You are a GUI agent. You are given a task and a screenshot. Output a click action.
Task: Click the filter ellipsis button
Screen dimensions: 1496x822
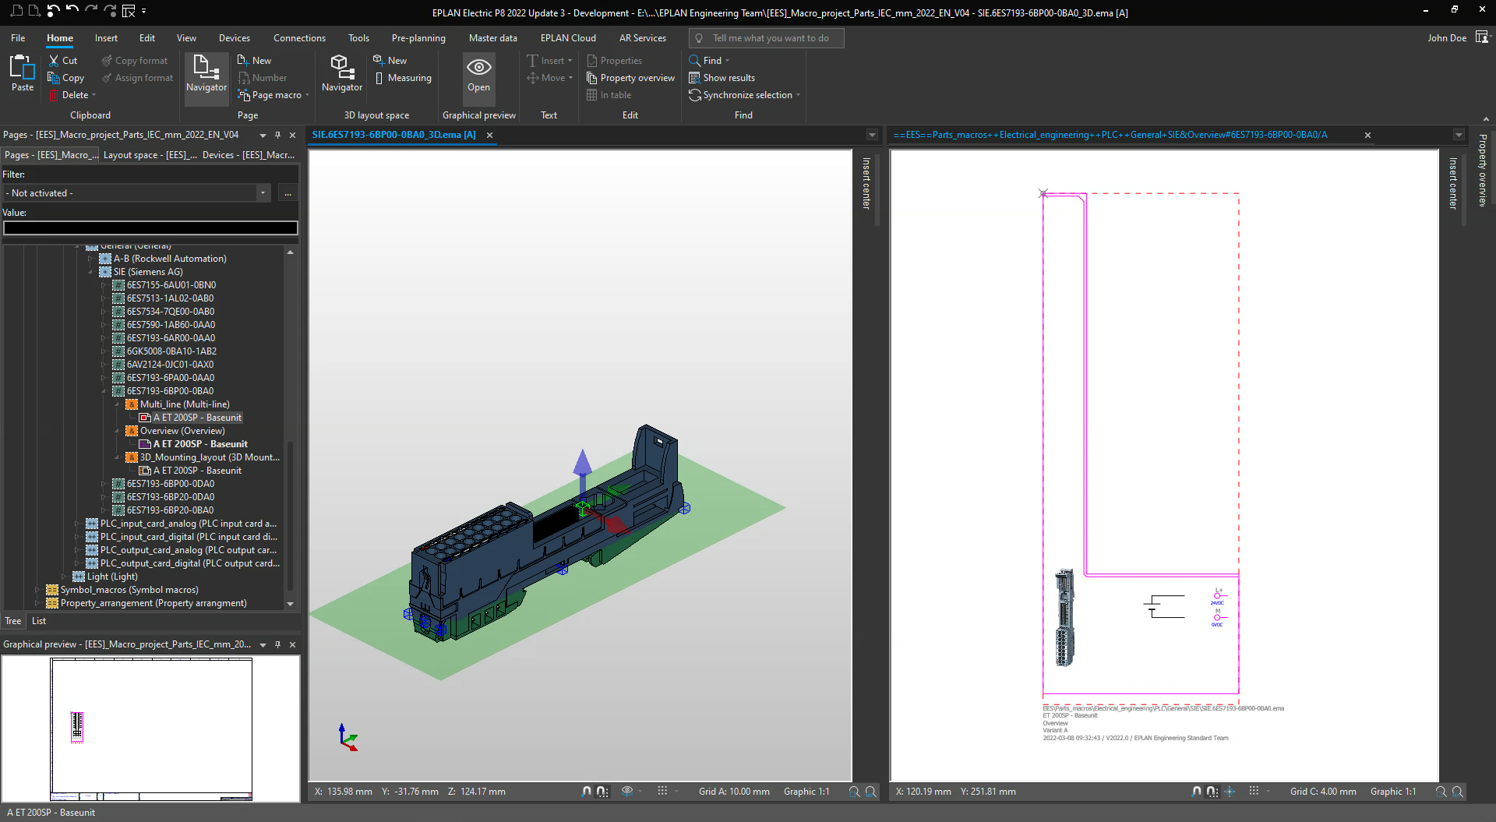tap(288, 193)
